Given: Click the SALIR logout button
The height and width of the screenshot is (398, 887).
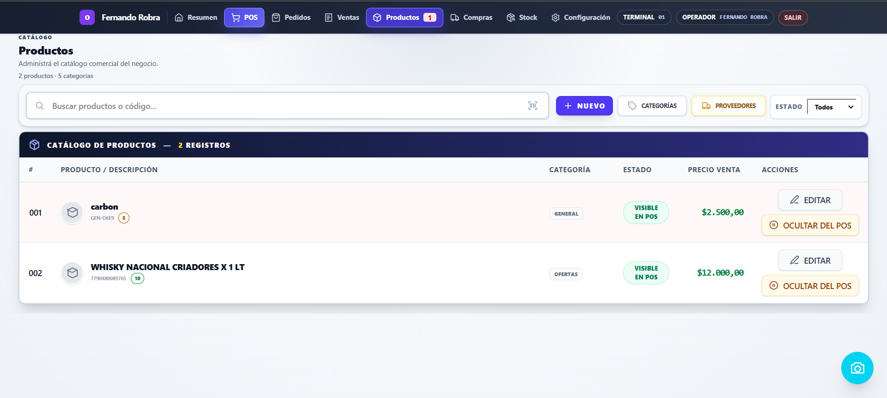Looking at the screenshot, I should coord(793,18).
